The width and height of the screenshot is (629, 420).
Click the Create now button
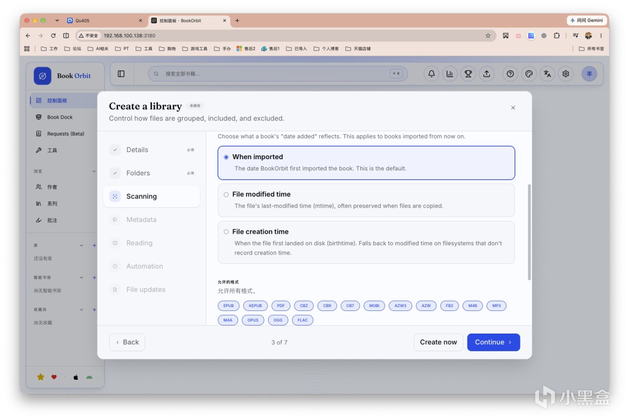click(438, 342)
